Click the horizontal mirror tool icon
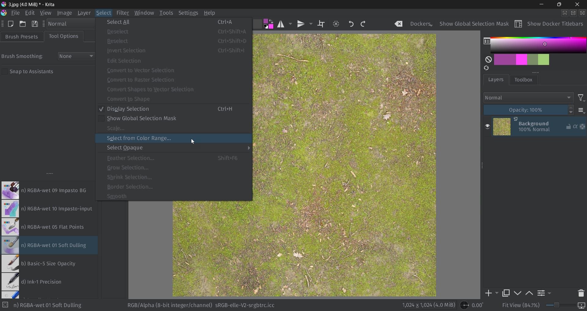Image resolution: width=587 pixels, height=311 pixels. pos(281,24)
